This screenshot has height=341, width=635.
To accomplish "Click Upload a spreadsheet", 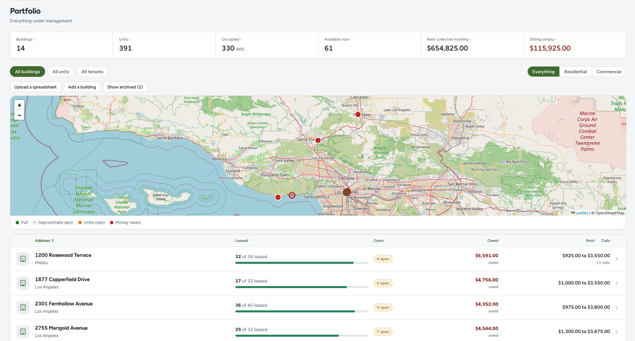I will (x=36, y=87).
